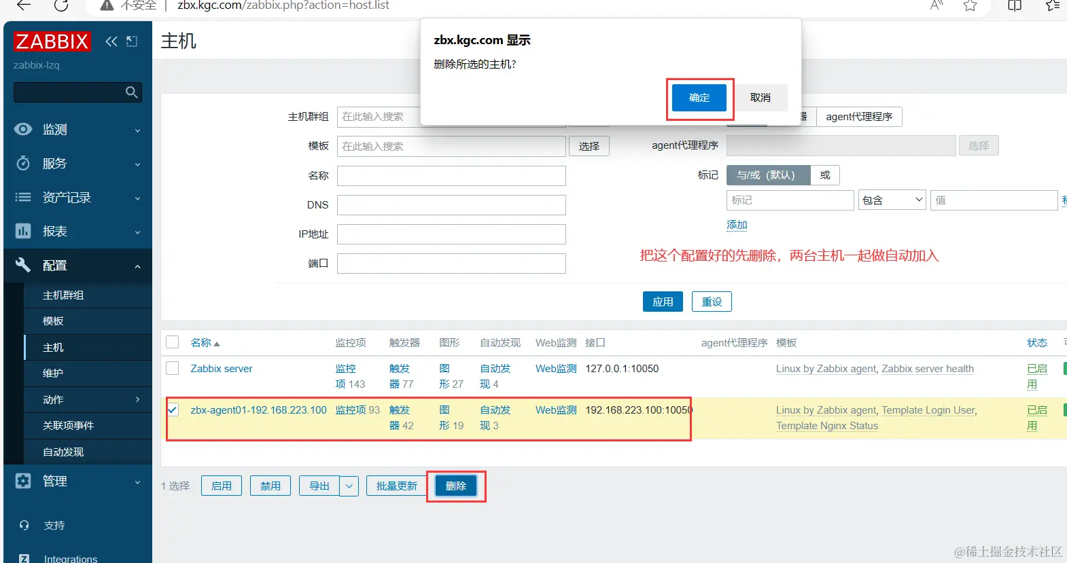The height and width of the screenshot is (563, 1067).
Task: Select the agent代理程序 filter option
Action: tap(859, 117)
